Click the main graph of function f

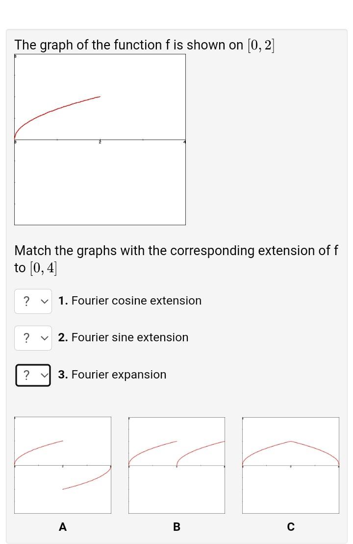[x=100, y=140]
